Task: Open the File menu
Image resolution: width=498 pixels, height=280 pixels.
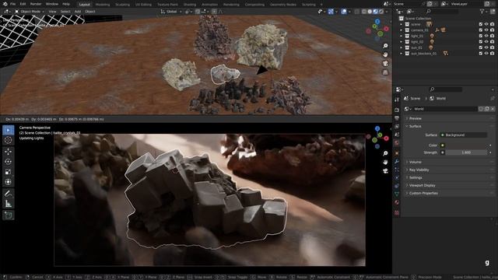Action: click(12, 4)
